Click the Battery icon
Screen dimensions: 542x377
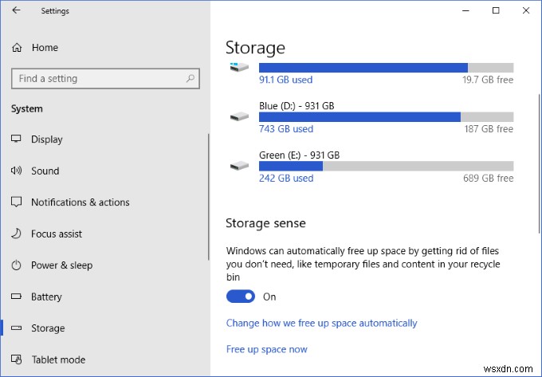[x=16, y=296]
